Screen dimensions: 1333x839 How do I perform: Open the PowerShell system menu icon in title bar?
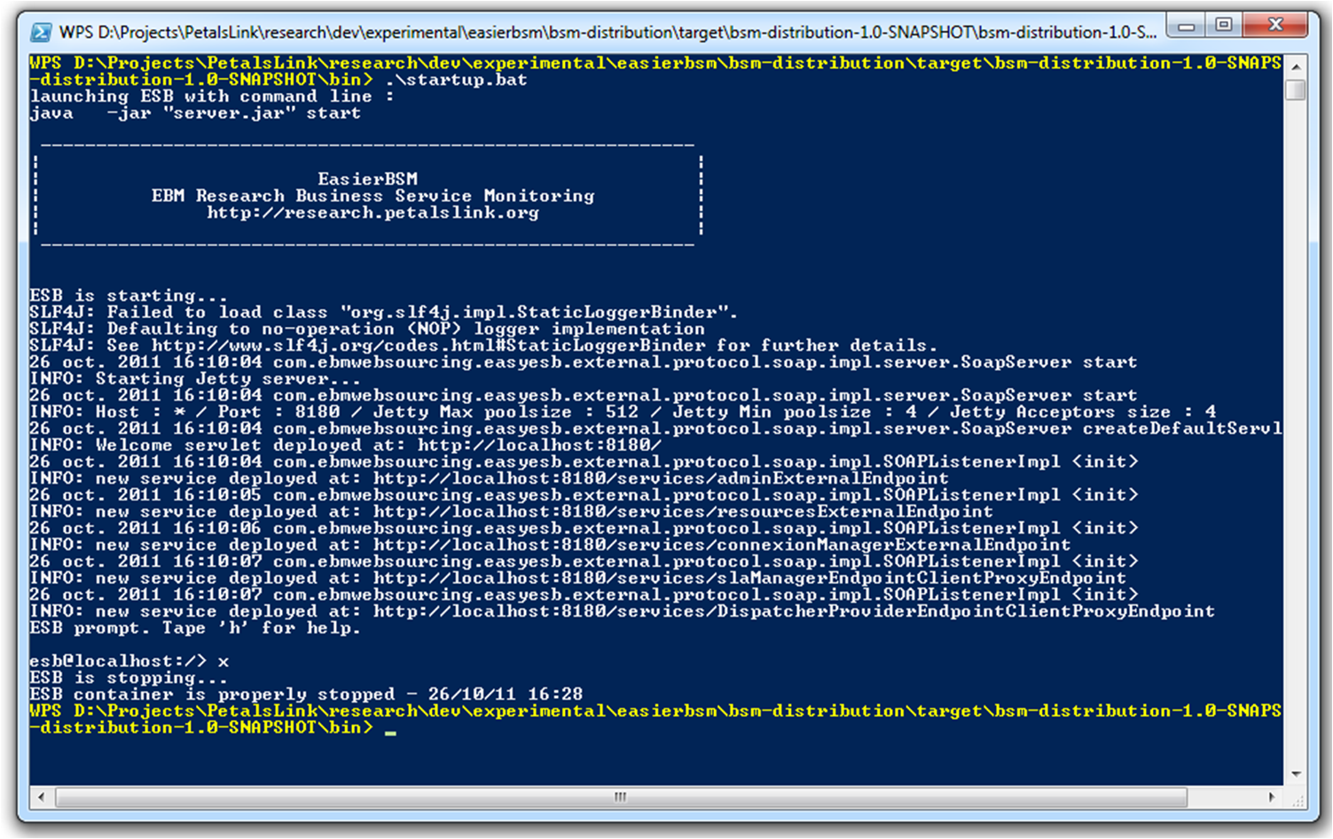point(40,33)
